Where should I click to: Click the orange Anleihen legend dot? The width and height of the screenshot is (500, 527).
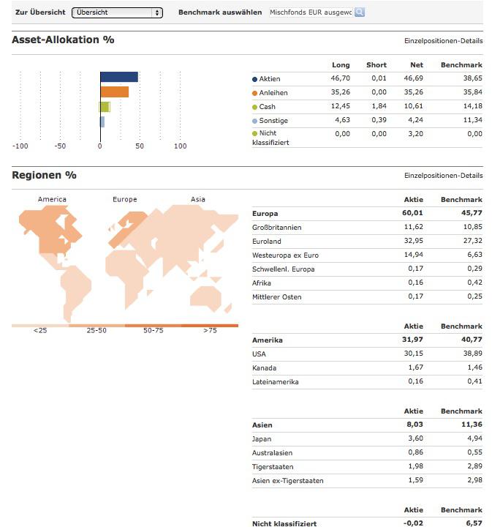click(x=254, y=93)
